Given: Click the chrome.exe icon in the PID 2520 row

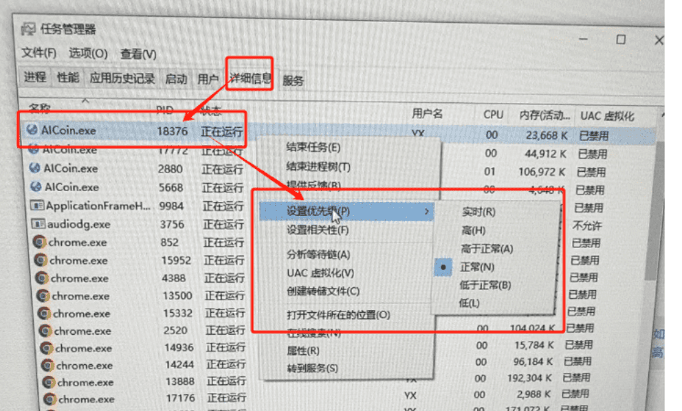Looking at the screenshot, I should [x=45, y=331].
